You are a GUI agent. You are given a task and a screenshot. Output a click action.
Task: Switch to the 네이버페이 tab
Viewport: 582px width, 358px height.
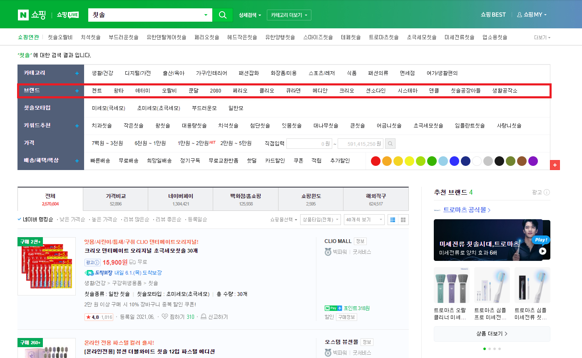[x=181, y=199]
